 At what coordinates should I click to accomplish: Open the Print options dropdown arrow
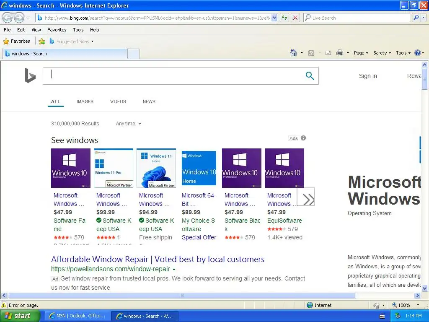[x=348, y=53]
